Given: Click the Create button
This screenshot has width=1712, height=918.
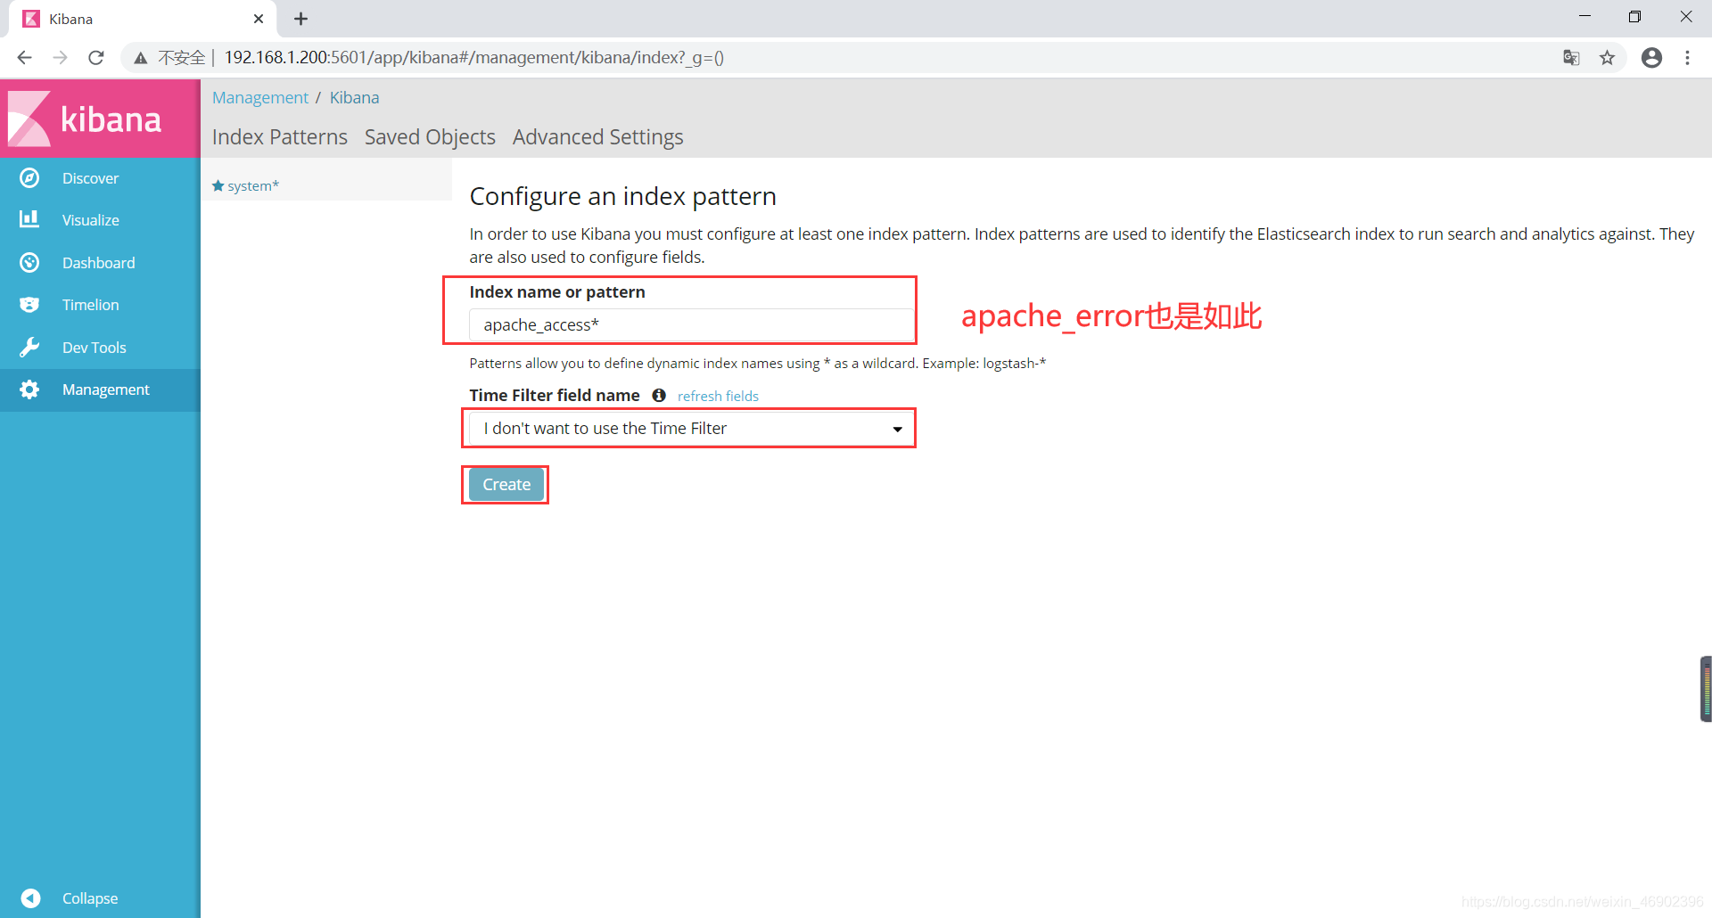Looking at the screenshot, I should [506, 485].
